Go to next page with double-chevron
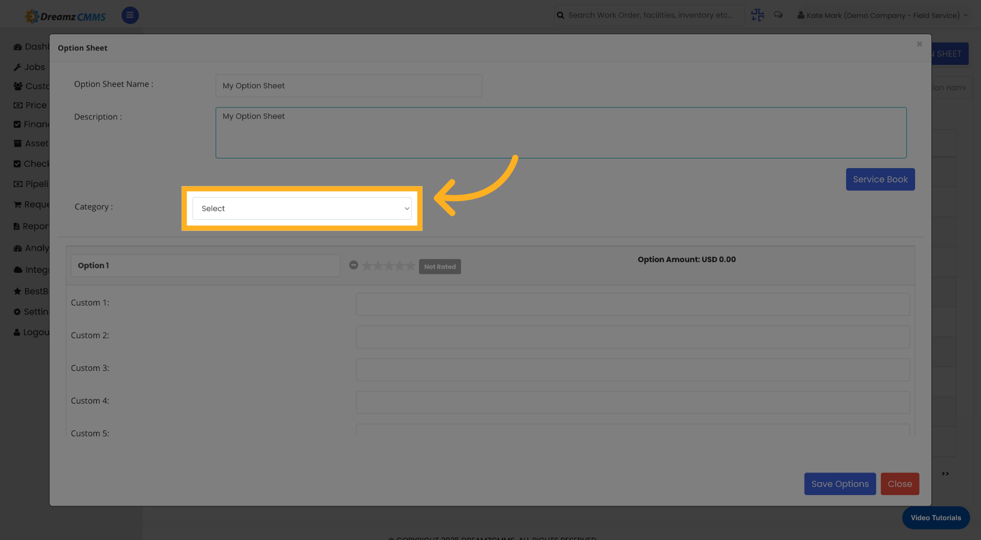 pyautogui.click(x=945, y=474)
